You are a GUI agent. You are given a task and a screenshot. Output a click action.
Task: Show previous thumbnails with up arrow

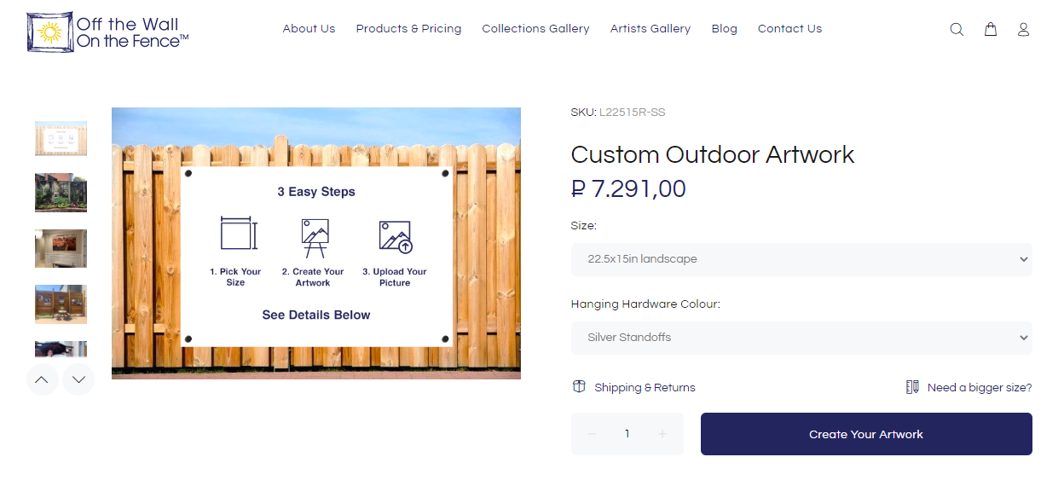[x=43, y=379]
